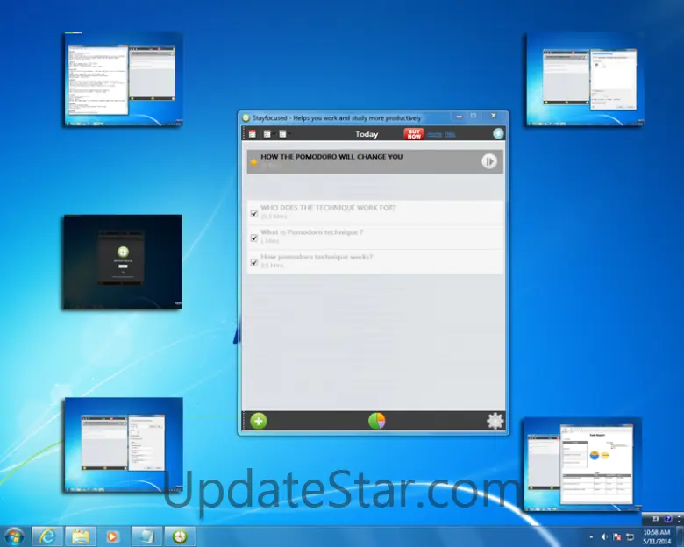The width and height of the screenshot is (684, 547).
Task: Open the red calendar icon in Stayfocused toolbar
Action: (x=253, y=134)
